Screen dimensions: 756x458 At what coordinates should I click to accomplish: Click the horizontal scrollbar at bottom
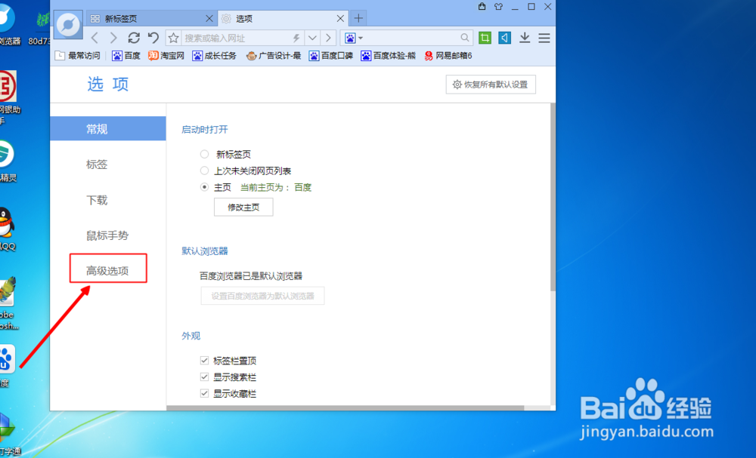pos(345,408)
